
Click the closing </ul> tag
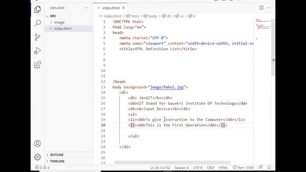[133, 136]
